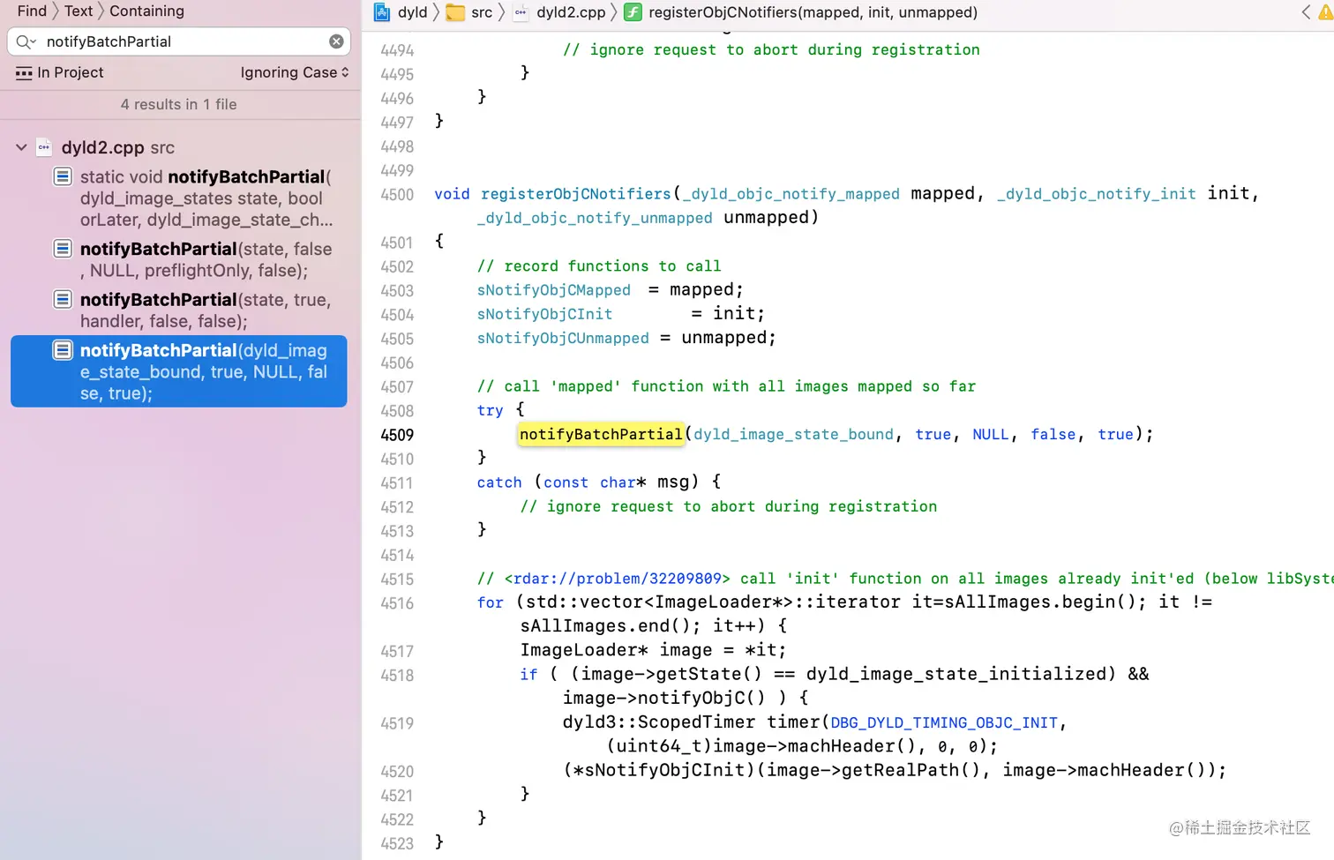Click the search magnifier options icon

(x=26, y=41)
